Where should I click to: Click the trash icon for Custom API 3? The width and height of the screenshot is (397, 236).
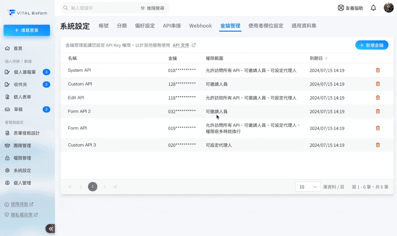tap(378, 145)
